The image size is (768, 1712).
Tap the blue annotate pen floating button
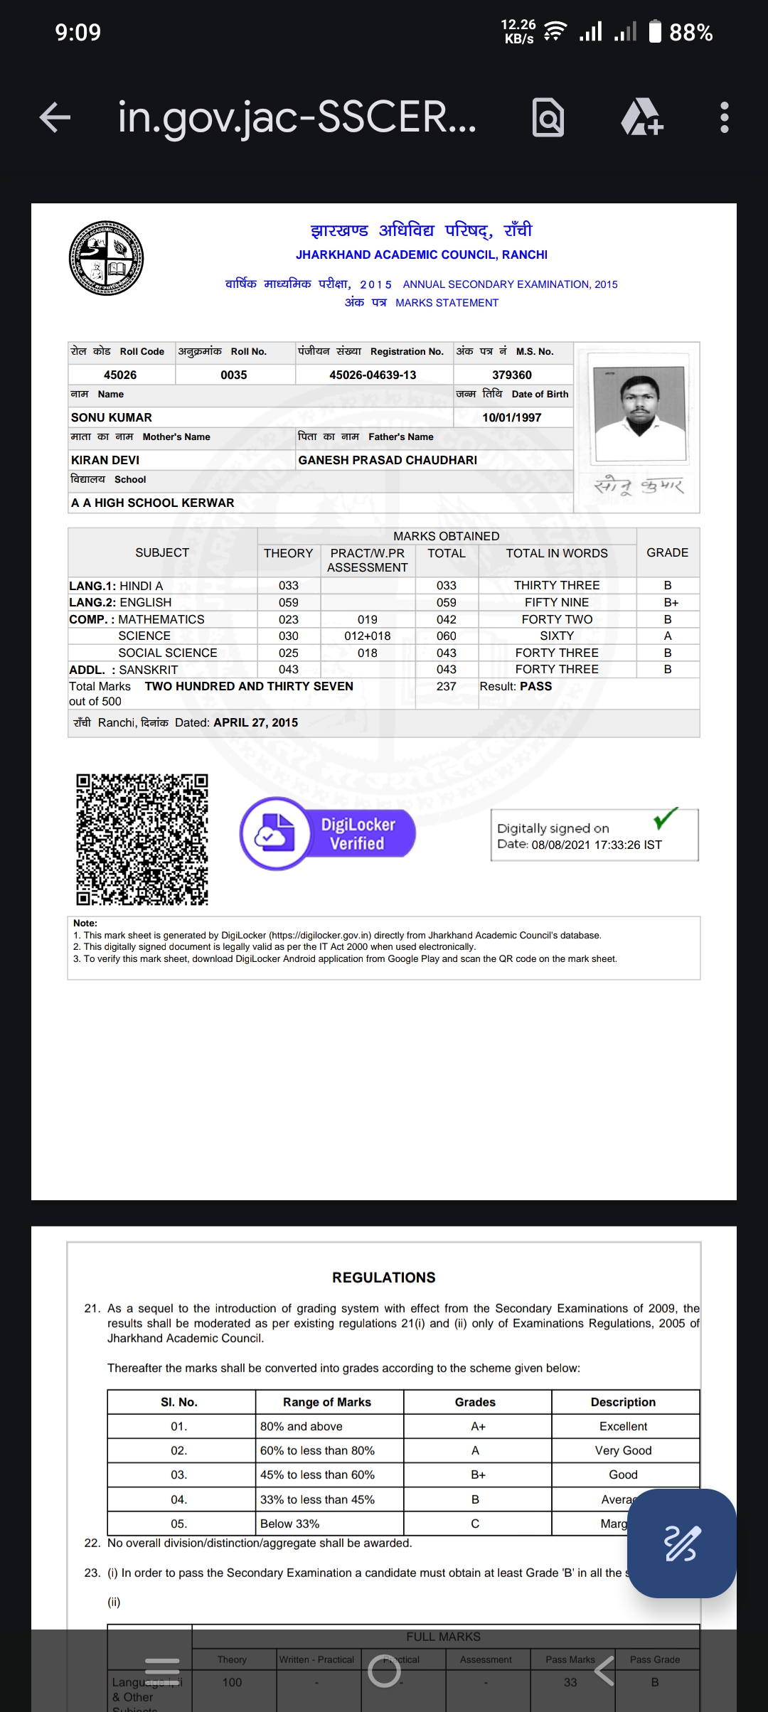pyautogui.click(x=681, y=1544)
